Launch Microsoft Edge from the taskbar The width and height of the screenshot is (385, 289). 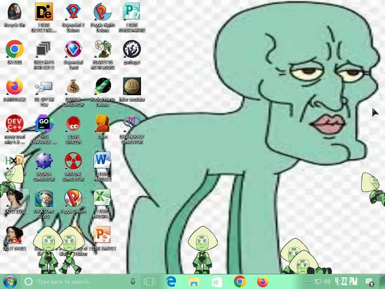point(171,281)
